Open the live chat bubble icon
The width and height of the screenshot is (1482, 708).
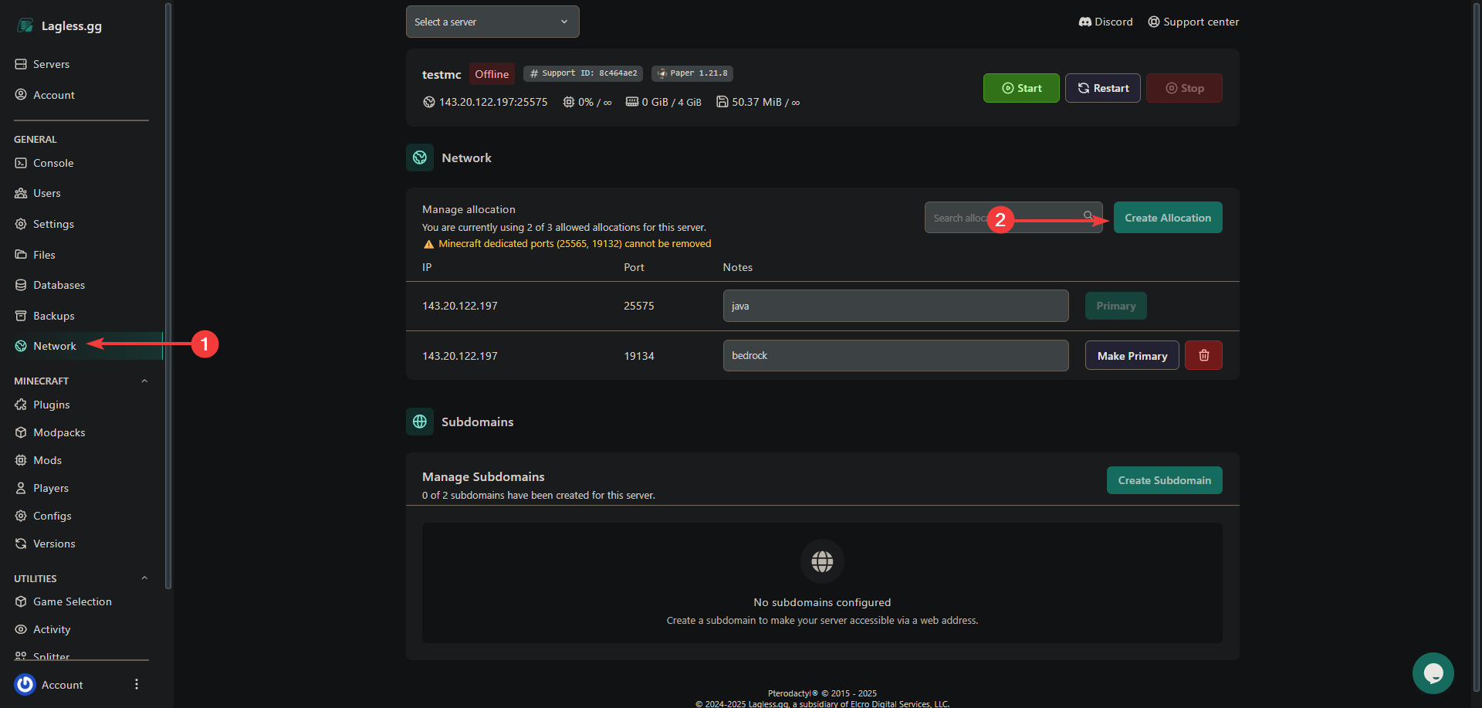click(x=1433, y=673)
